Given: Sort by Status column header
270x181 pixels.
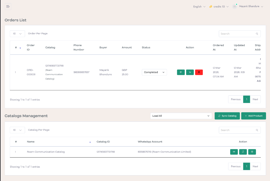Looking at the screenshot, I should point(146,47).
